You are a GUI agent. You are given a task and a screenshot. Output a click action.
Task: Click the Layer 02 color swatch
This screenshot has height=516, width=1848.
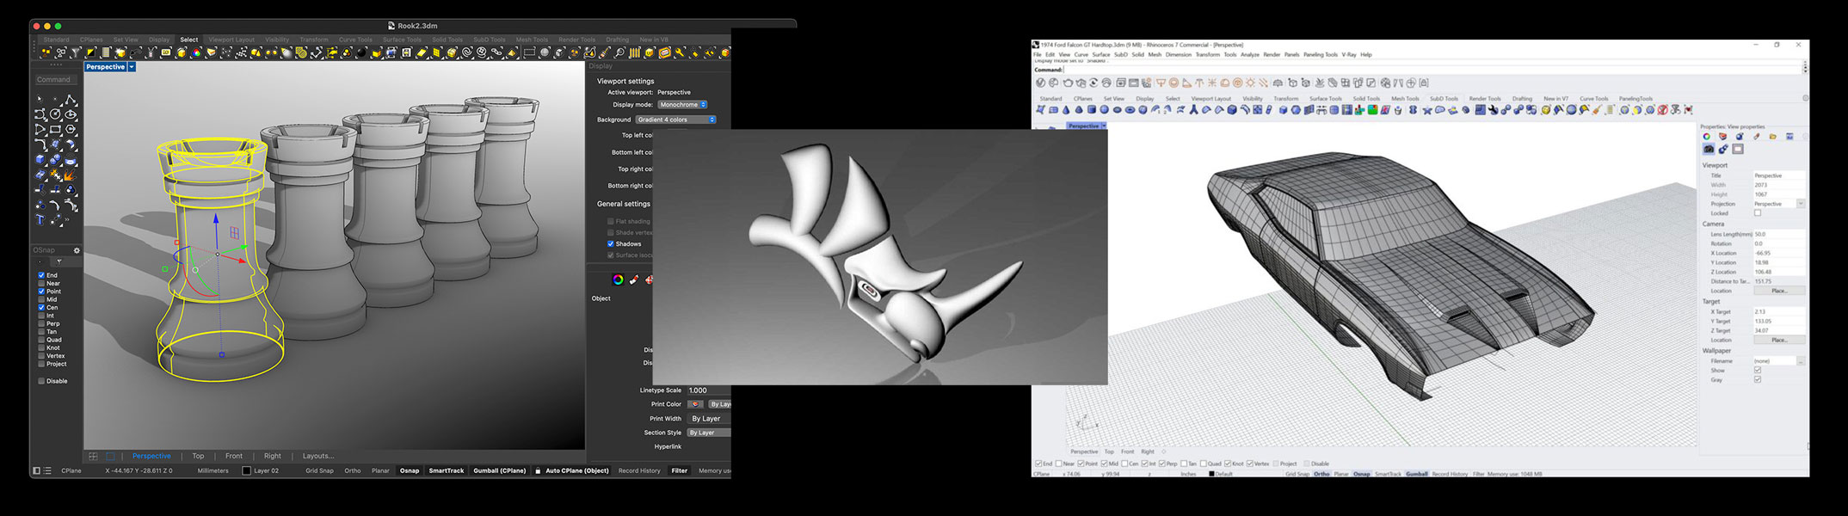tap(247, 471)
